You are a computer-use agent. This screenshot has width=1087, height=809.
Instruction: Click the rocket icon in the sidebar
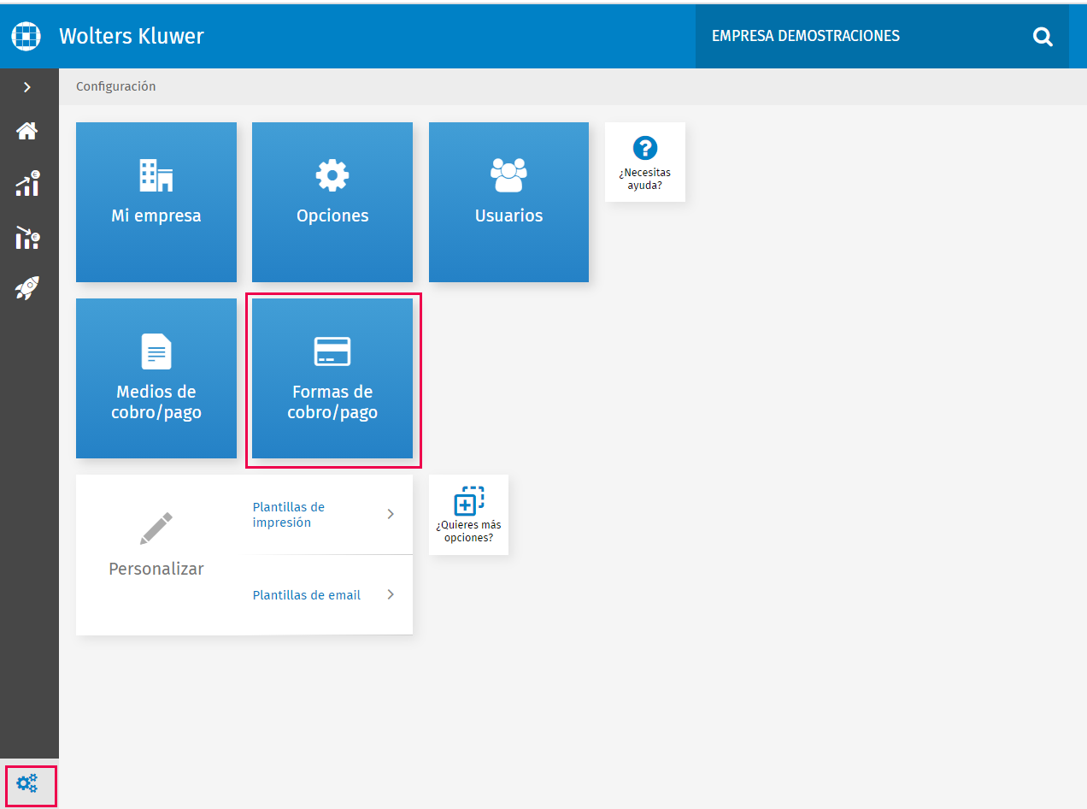[27, 288]
